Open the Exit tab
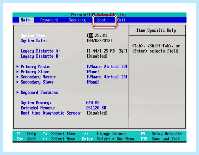Screen dimensions: 199x155 [x=121, y=20]
